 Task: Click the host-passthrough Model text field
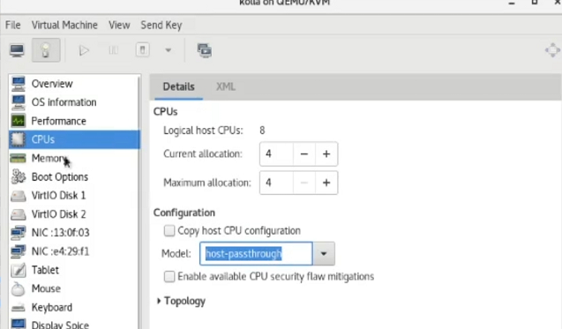256,254
